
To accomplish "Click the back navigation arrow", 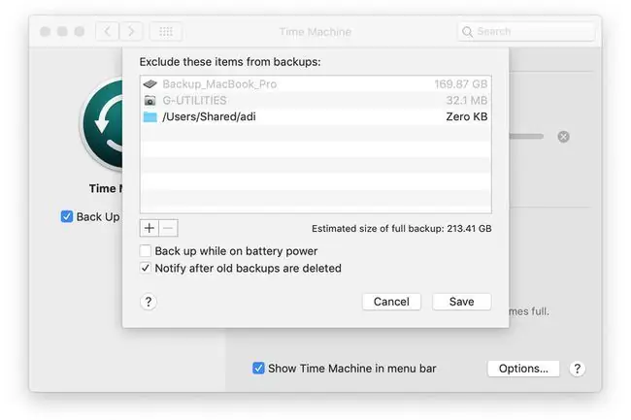I will pos(108,31).
